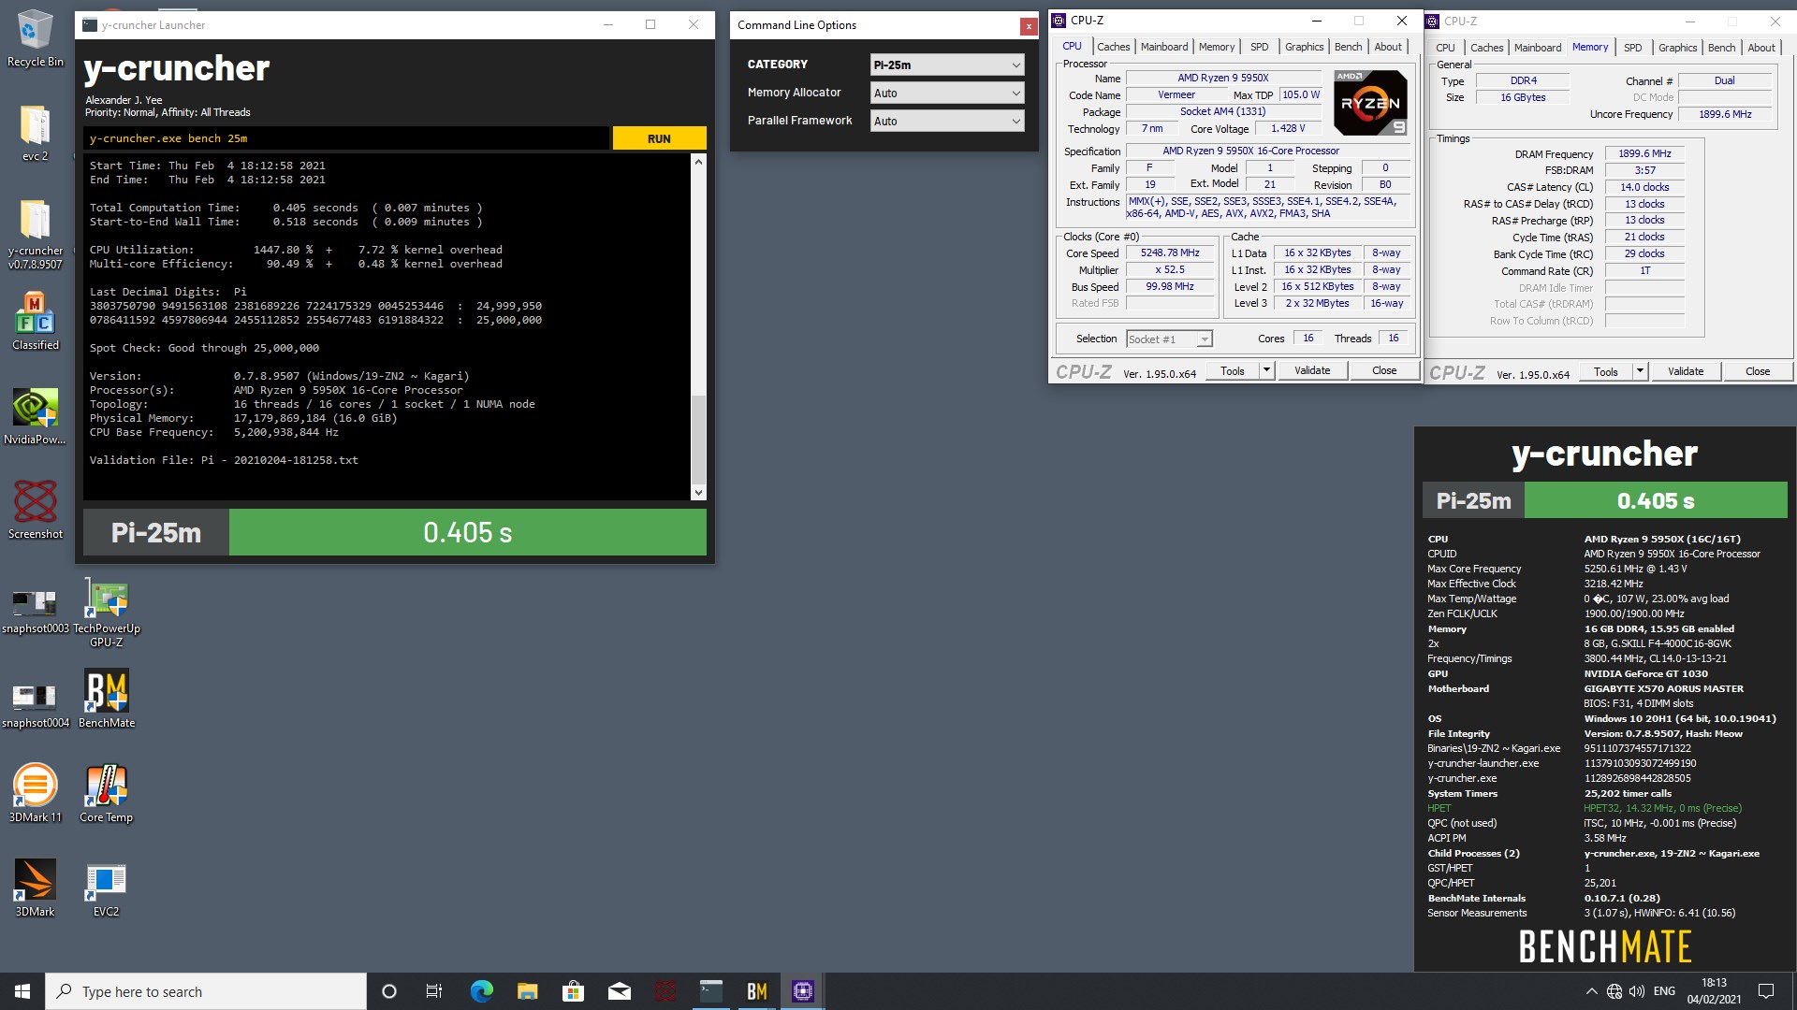Screen dimensions: 1797x1010
Task: Click Close in left CPU-Z window
Action: tap(1384, 370)
